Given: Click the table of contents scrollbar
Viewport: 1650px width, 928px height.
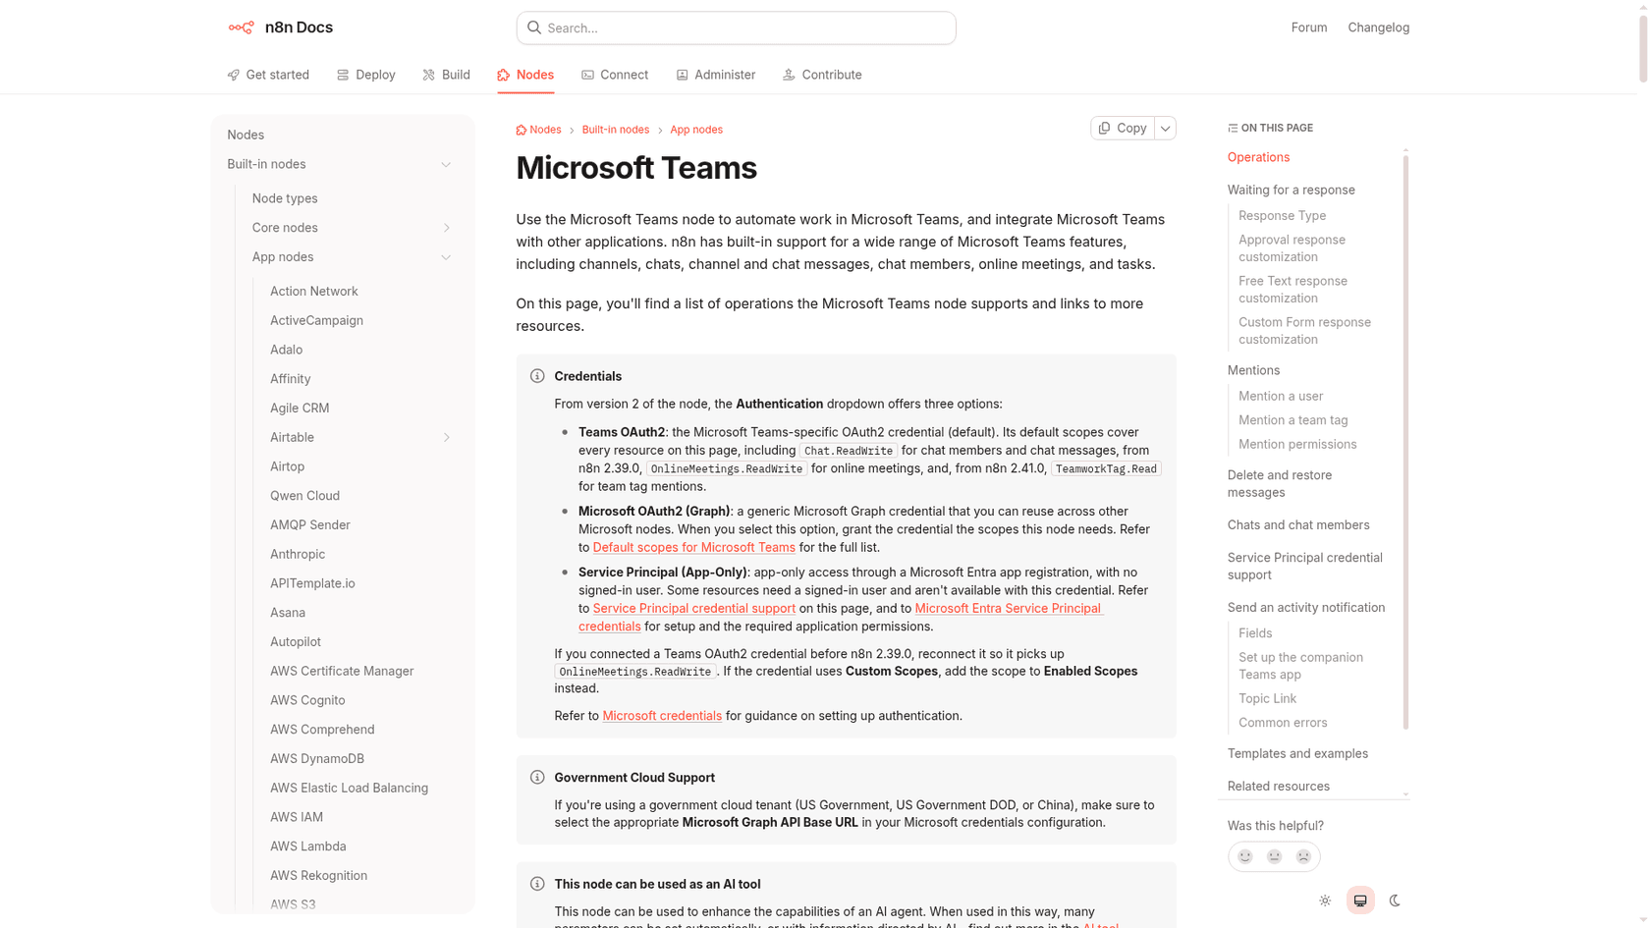Looking at the screenshot, I should coord(1405,442).
